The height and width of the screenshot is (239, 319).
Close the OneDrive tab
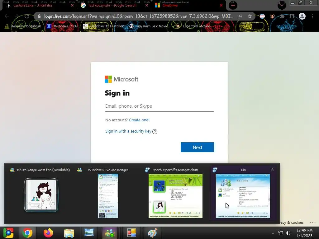coord(221,6)
